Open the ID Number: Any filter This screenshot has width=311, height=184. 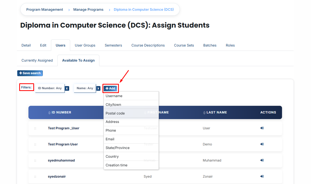click(x=50, y=88)
